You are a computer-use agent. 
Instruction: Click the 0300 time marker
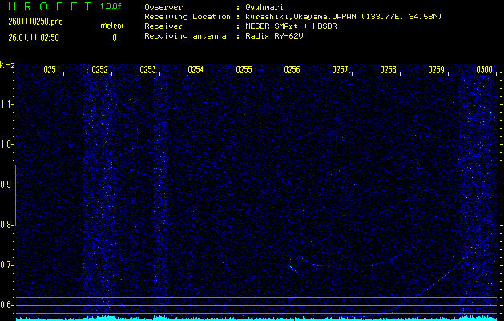point(484,70)
